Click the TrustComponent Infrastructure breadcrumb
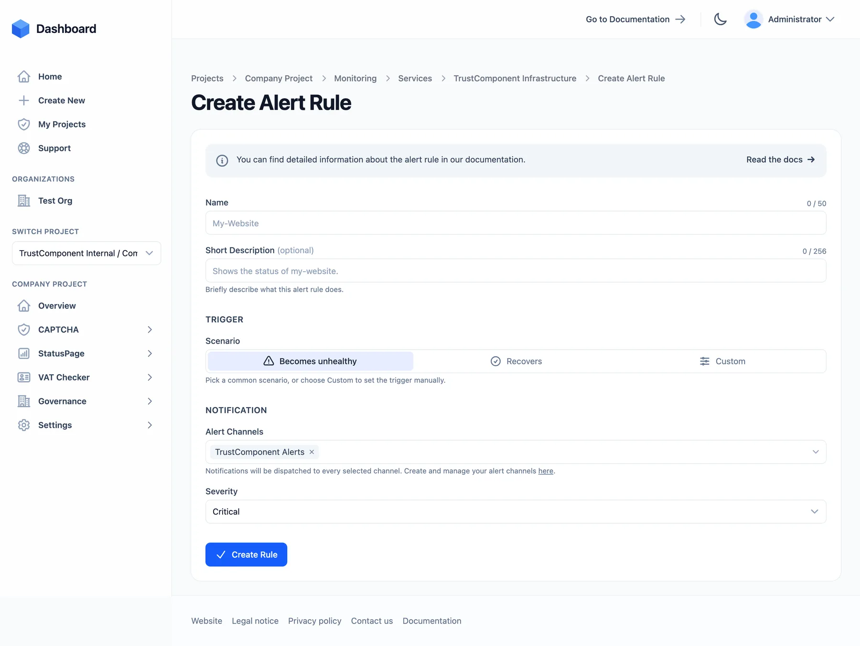860x646 pixels. point(515,78)
